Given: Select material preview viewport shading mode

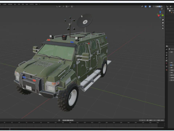Looking at the screenshot, I should coord(160,7).
